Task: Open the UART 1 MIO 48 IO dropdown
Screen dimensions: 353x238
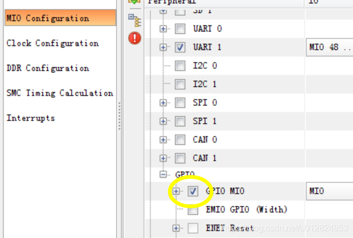Action: coord(329,47)
